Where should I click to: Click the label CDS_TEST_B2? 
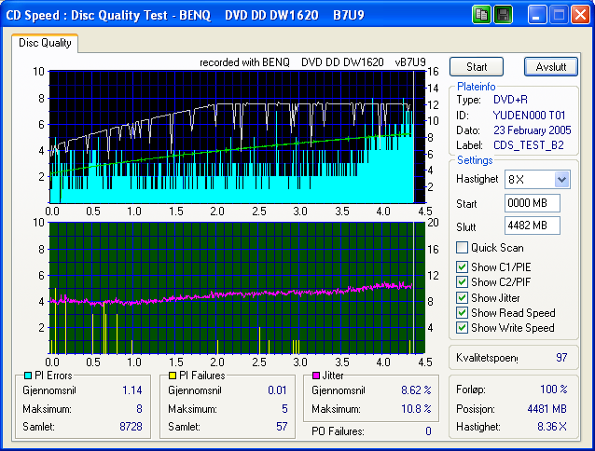(x=529, y=145)
